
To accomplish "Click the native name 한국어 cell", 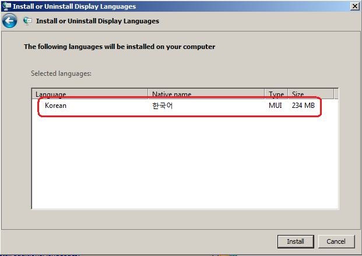I will 162,106.
